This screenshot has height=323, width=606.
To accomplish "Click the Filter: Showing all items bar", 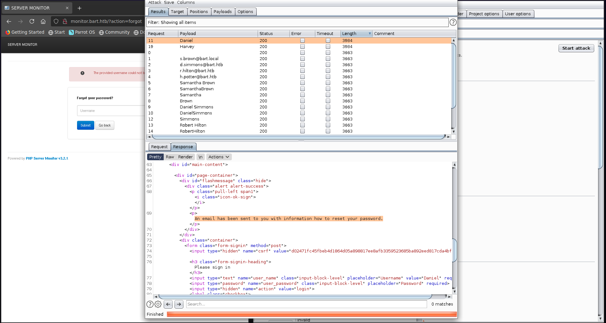I will 297,22.
